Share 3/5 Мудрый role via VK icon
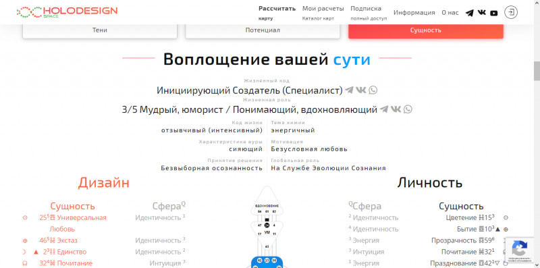Screen dimensions: 540x268 396,109
